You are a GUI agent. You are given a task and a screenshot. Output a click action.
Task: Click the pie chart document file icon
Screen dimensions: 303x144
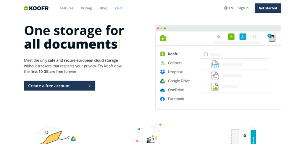pos(215,75)
